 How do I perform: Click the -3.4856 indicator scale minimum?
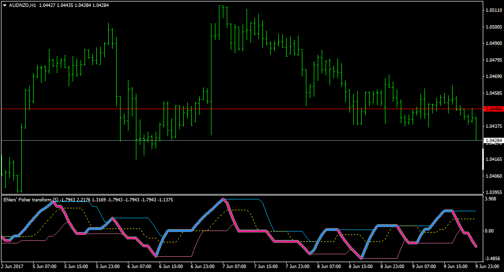tap(492, 259)
